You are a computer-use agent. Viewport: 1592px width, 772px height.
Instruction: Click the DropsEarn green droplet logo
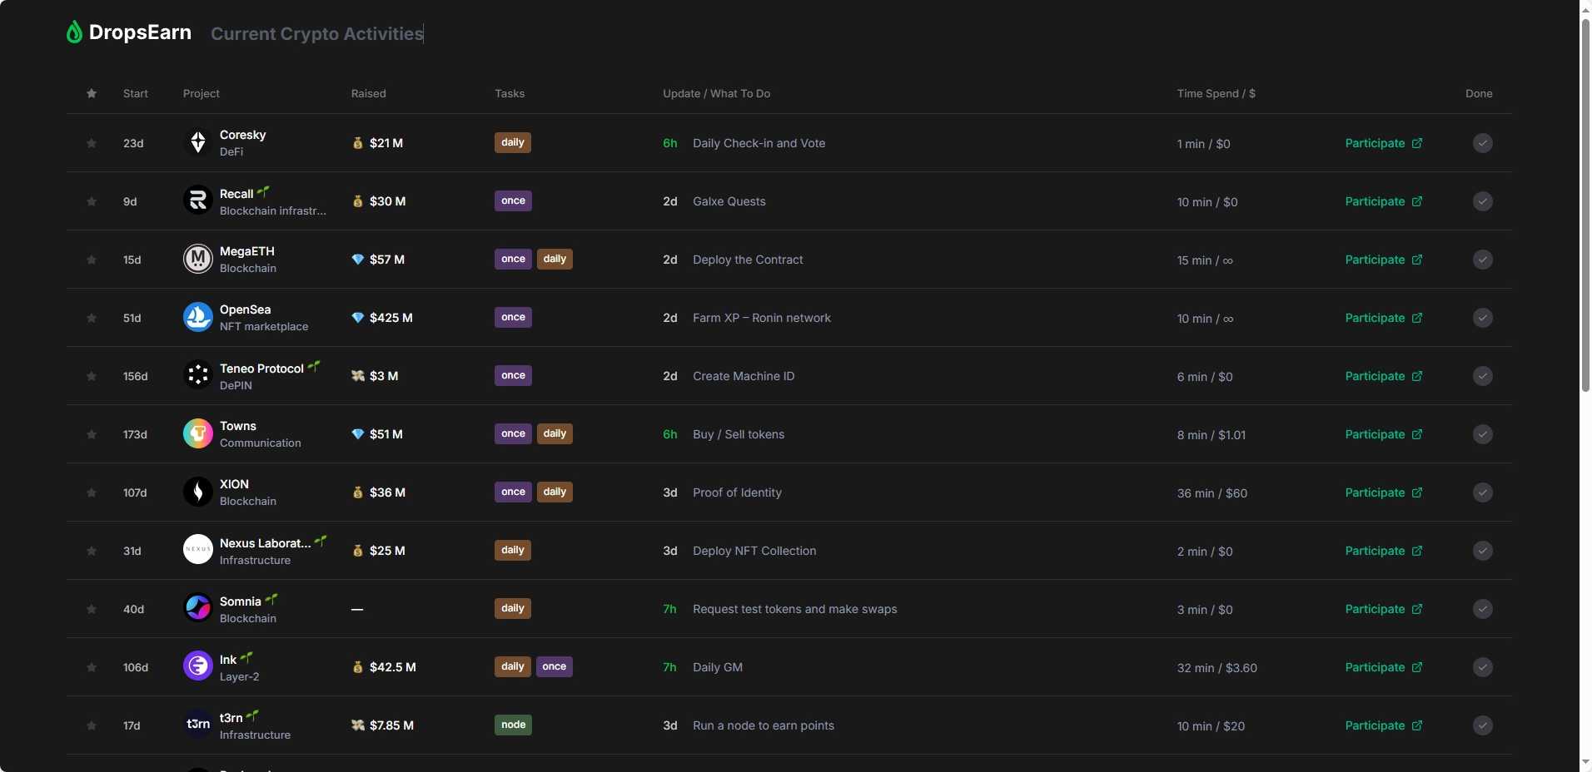(74, 32)
